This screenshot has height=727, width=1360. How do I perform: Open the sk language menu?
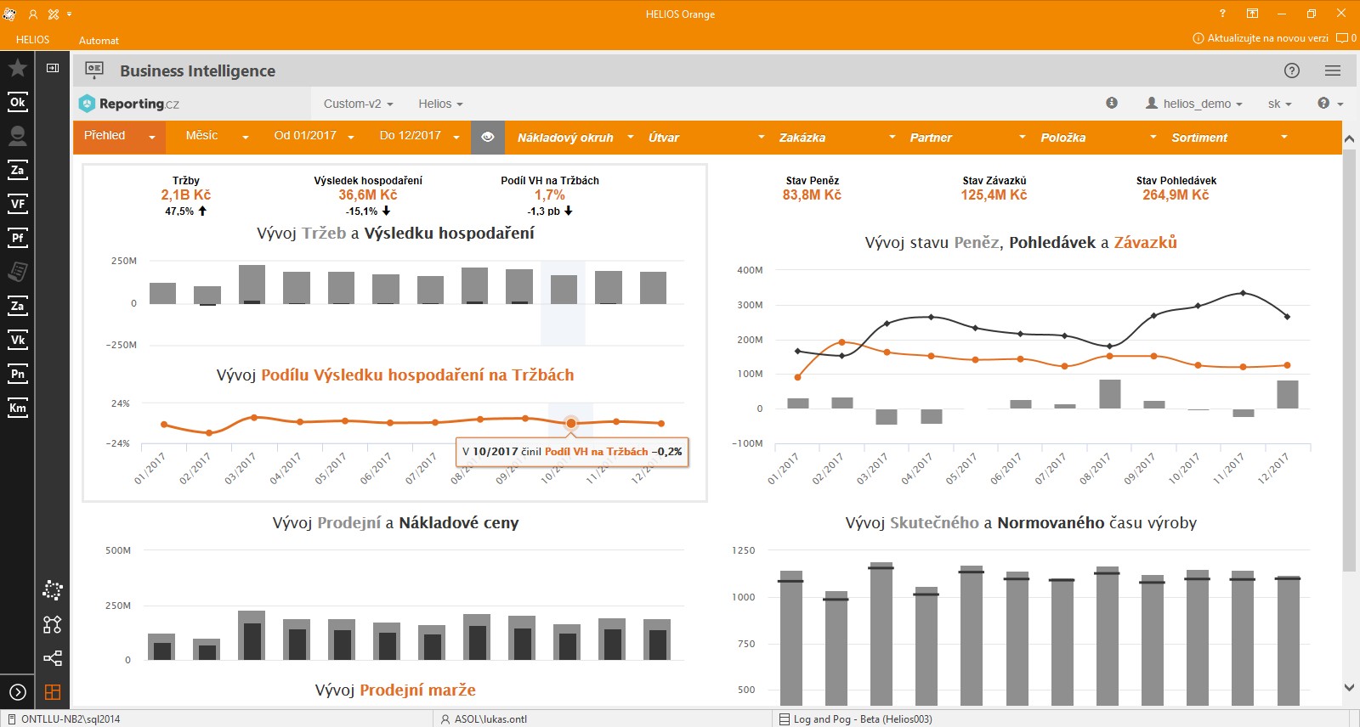[x=1279, y=104]
